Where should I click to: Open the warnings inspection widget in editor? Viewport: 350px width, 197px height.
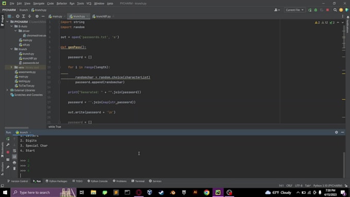(x=325, y=23)
